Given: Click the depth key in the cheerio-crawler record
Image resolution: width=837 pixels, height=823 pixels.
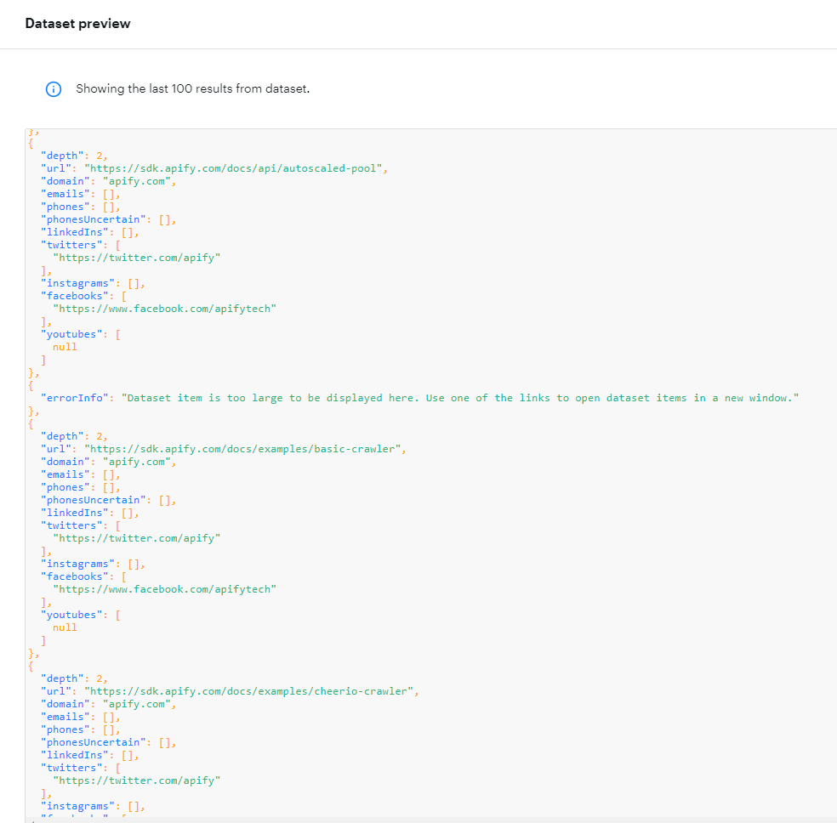Looking at the screenshot, I should click(62, 678).
